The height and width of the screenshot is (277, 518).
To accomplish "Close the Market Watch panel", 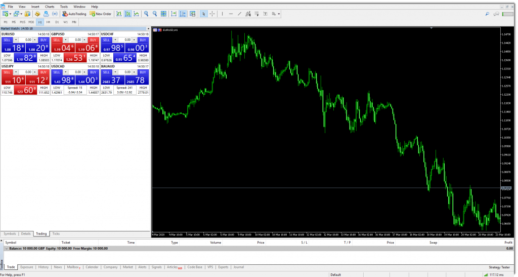I will coord(148,29).
